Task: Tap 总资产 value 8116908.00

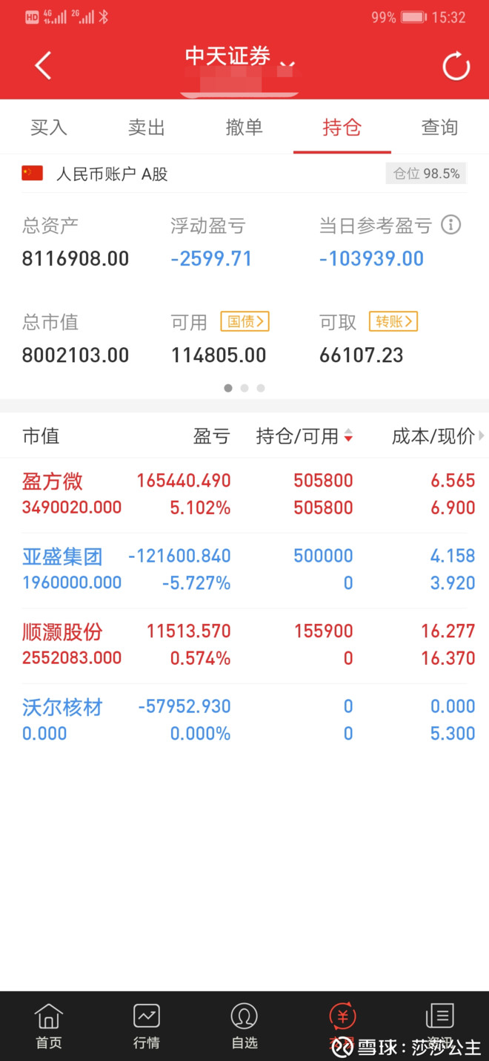Action: point(76,259)
